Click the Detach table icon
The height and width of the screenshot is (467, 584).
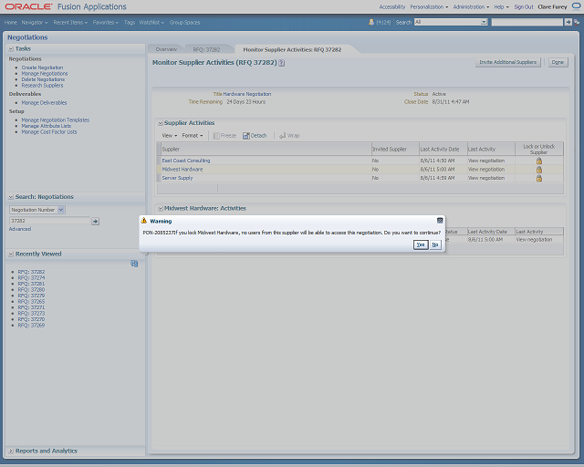[255, 136]
